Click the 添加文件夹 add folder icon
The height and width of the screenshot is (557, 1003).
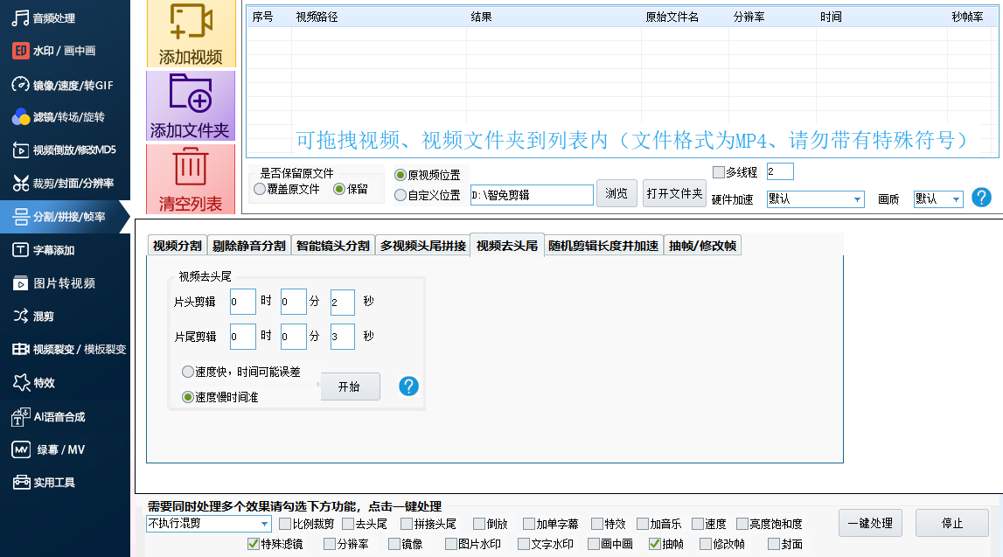190,94
